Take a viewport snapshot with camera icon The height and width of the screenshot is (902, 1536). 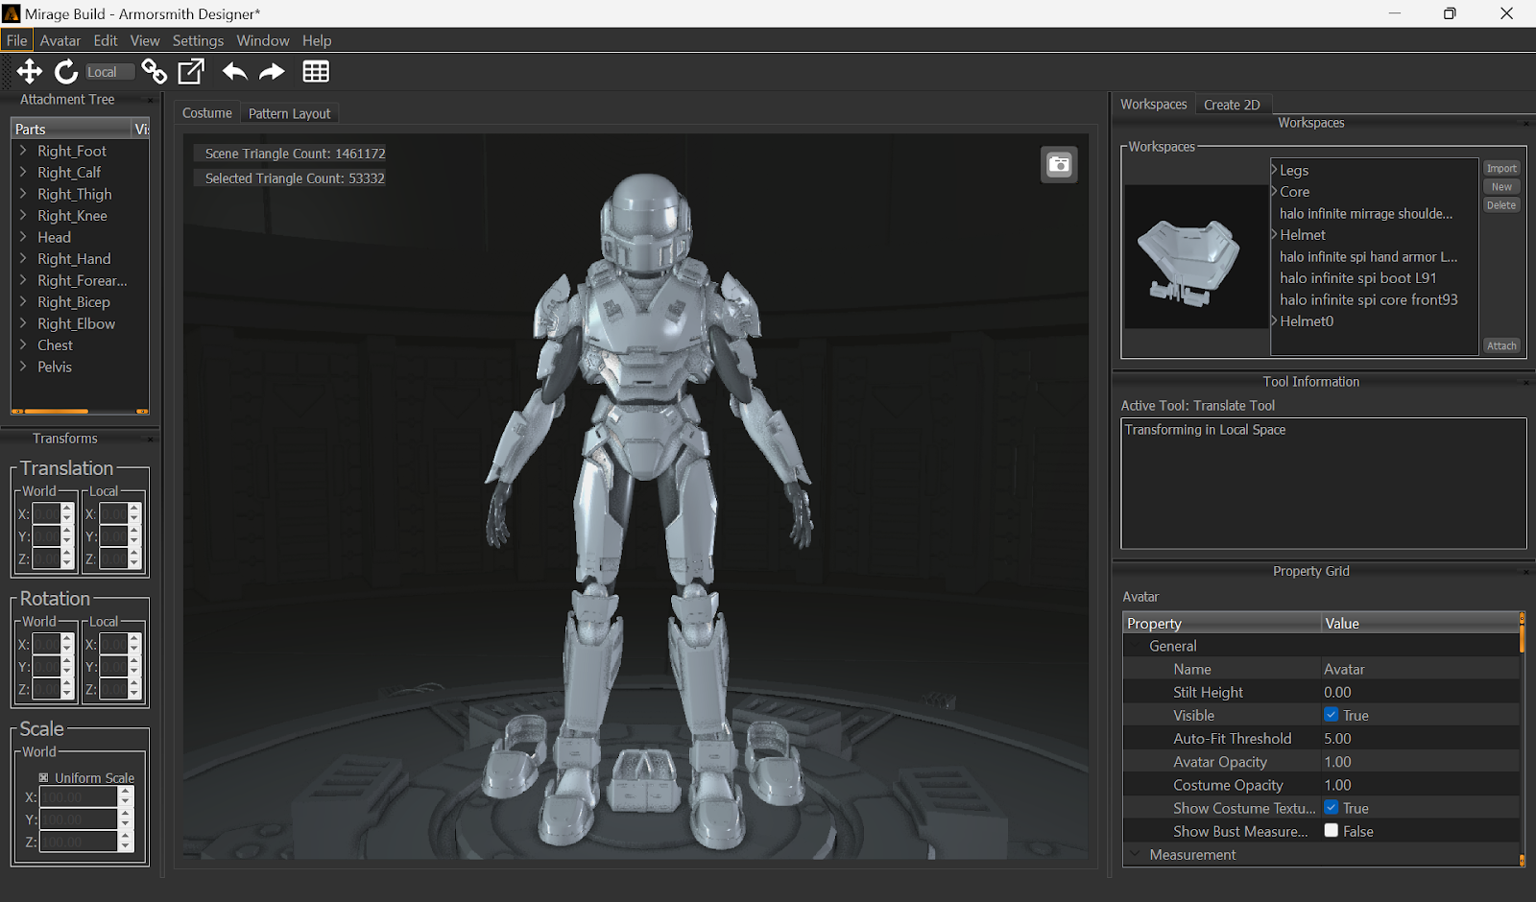[x=1059, y=164]
